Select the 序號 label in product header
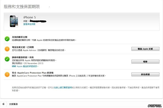 click(x=26, y=21)
